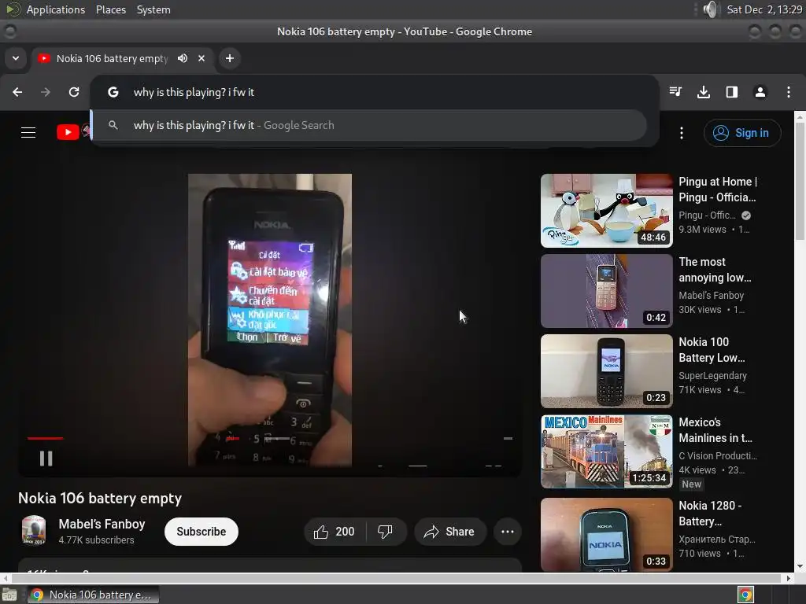Click the Sign in button
Image resolution: width=806 pixels, height=604 pixels.
pos(742,133)
